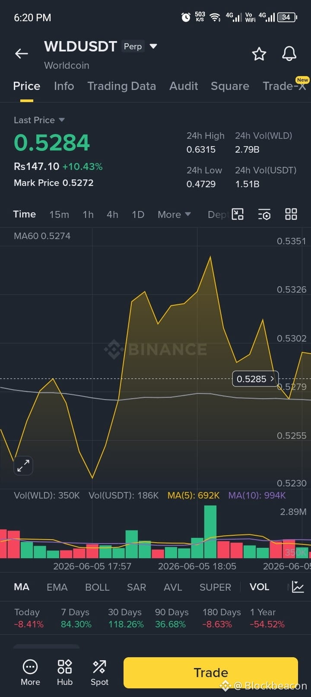Open the Trade-X tab
311x697 pixels.
284,86
